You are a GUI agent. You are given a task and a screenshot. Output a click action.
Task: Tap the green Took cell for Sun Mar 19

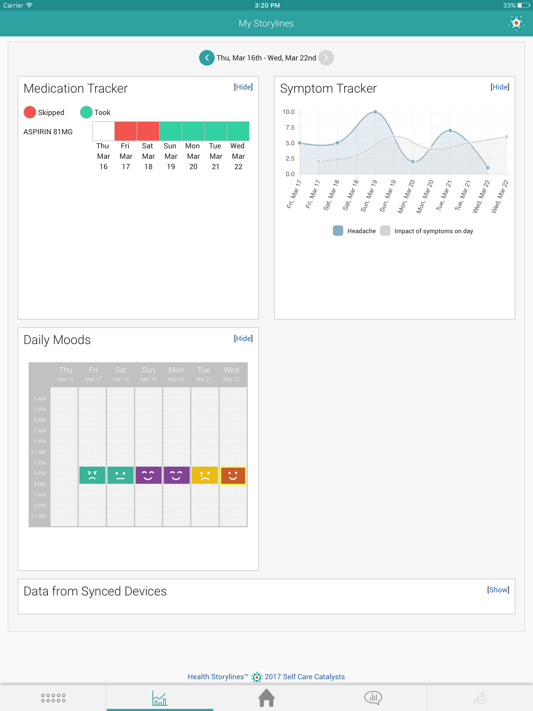(171, 131)
